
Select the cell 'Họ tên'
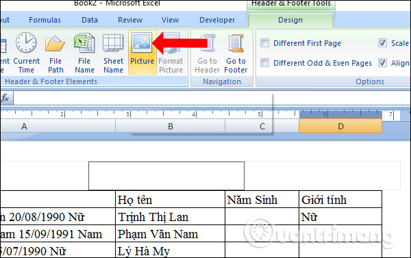click(x=170, y=200)
